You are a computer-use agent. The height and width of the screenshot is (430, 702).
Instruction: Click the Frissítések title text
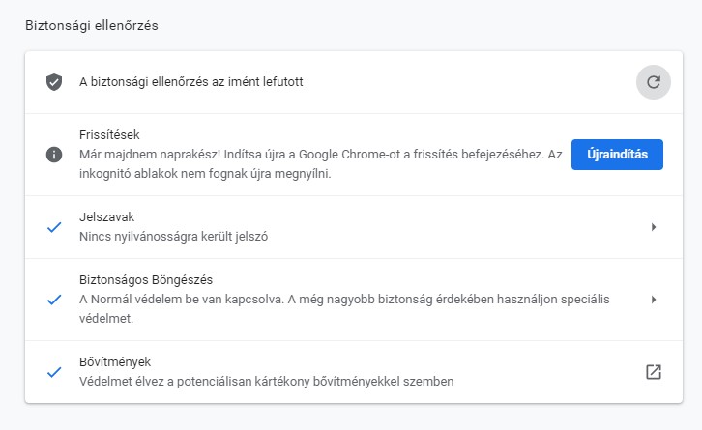point(110,135)
